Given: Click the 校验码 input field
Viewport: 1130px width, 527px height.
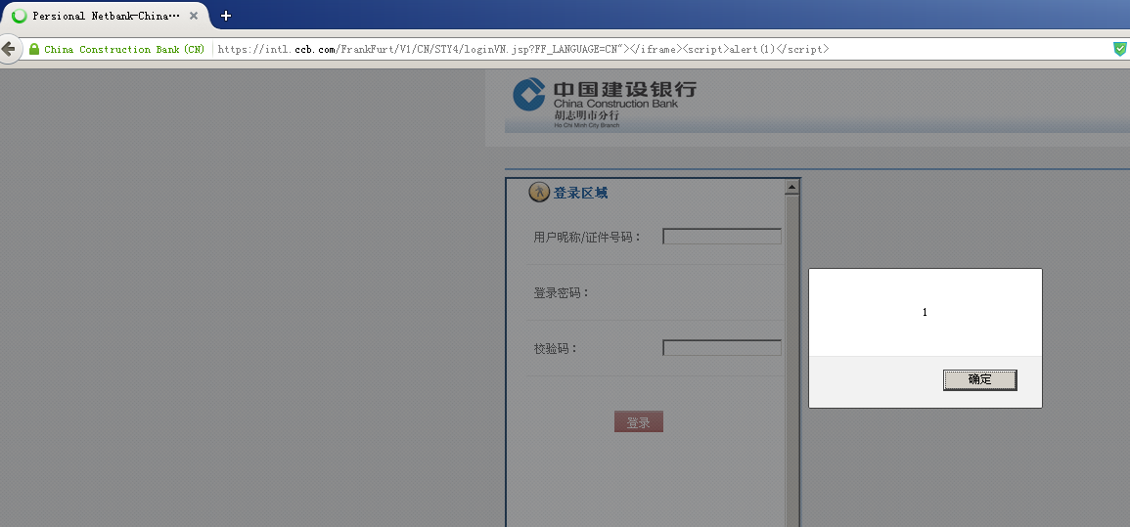Looking at the screenshot, I should [x=722, y=348].
